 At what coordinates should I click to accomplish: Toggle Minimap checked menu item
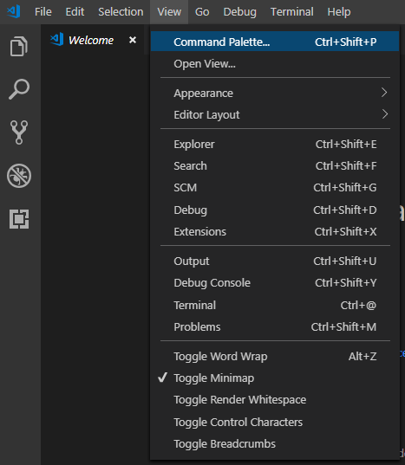click(275, 378)
